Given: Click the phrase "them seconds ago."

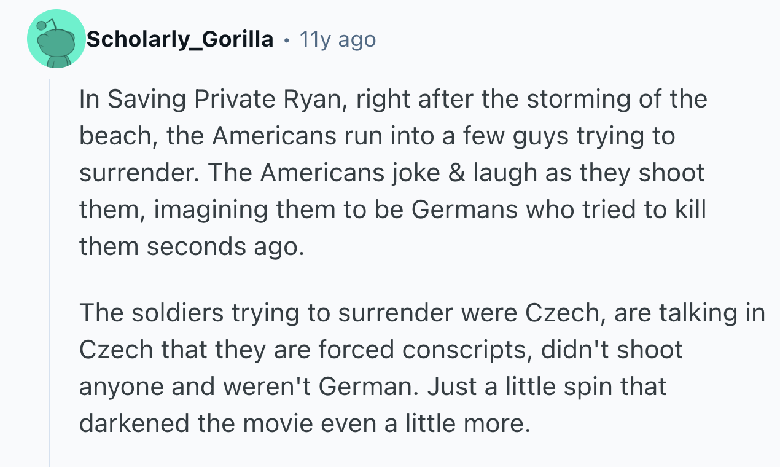Looking at the screenshot, I should (x=192, y=246).
